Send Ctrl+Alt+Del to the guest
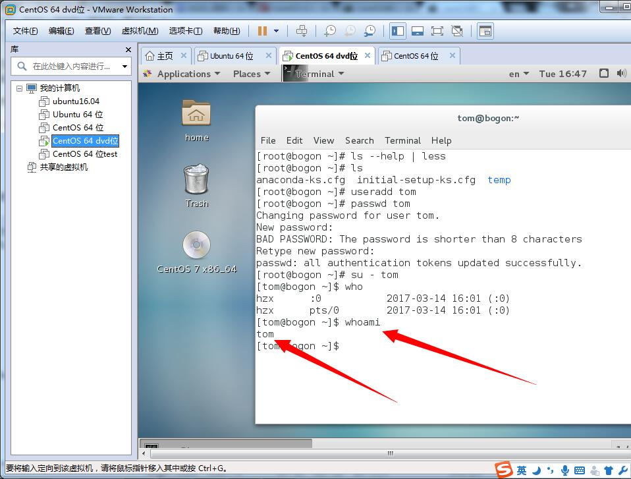This screenshot has width=631, height=479. click(302, 31)
